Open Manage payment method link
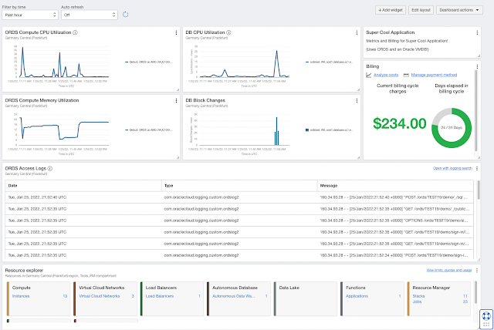The height and width of the screenshot is (330, 494). [x=434, y=75]
